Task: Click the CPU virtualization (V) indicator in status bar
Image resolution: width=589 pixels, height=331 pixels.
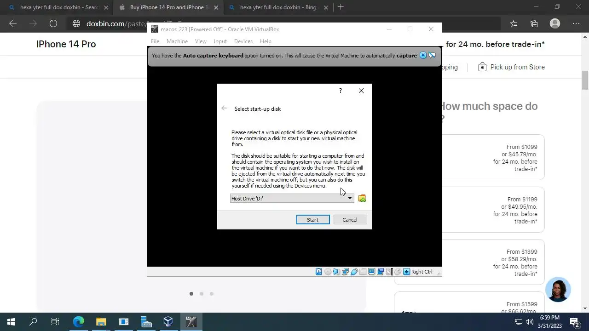Action: (x=388, y=272)
